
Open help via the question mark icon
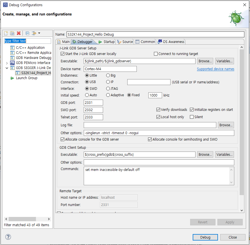pyautogui.click(x=8, y=237)
